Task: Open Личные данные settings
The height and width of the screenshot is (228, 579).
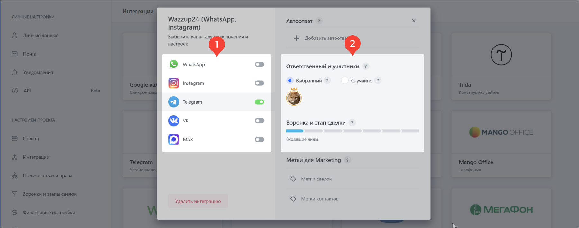Action: [x=41, y=35]
